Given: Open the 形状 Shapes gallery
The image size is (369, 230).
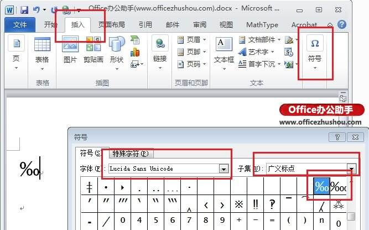Looking at the screenshot, I should [x=117, y=53].
